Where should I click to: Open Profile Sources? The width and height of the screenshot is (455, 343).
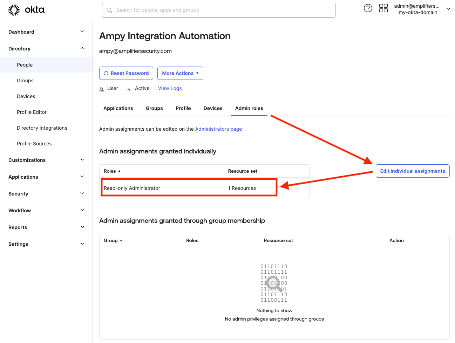[34, 144]
